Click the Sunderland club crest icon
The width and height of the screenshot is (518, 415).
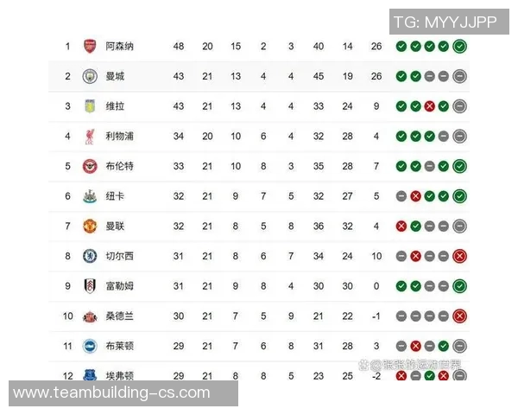[x=90, y=316]
